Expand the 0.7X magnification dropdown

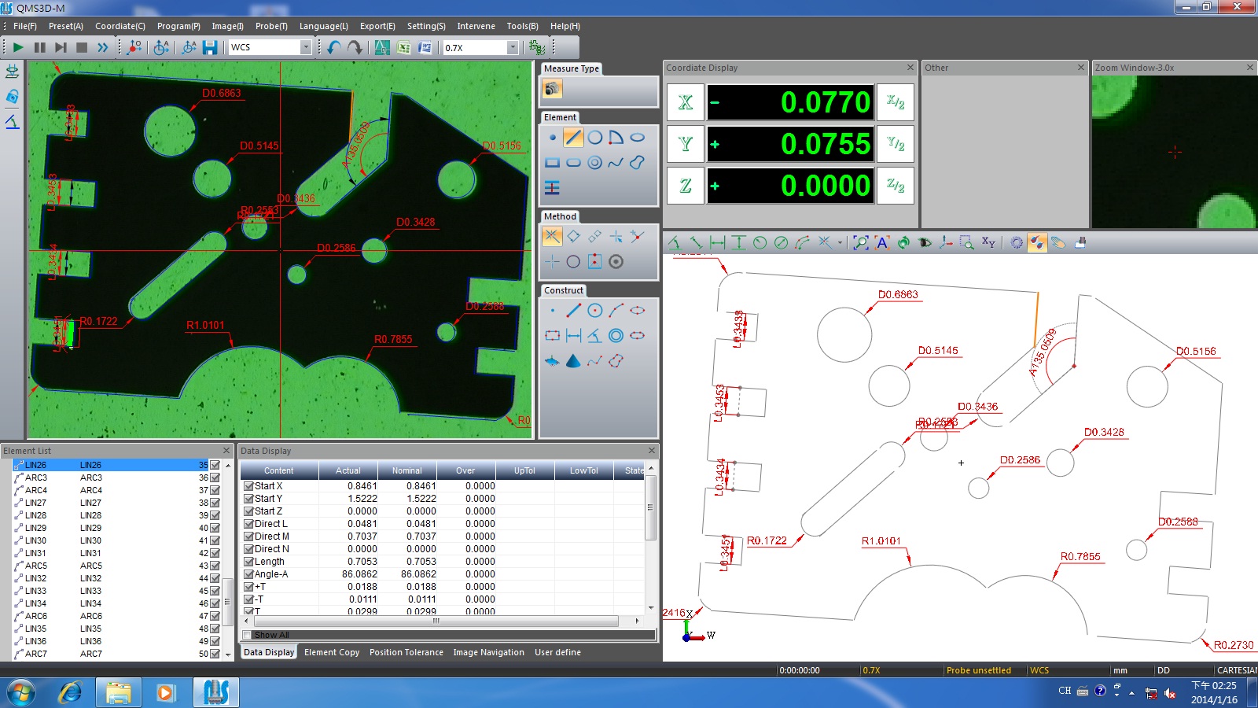click(x=513, y=48)
